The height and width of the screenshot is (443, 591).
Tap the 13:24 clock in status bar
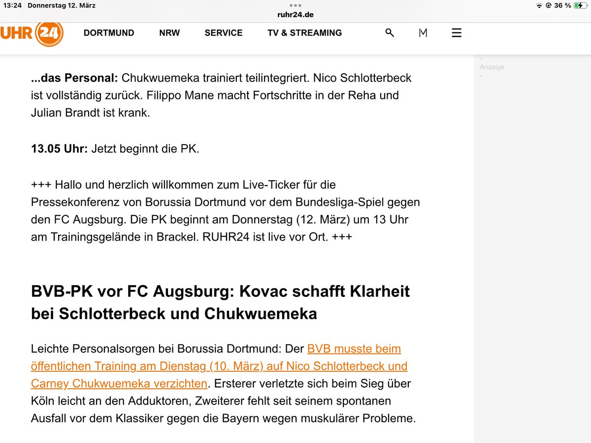click(x=12, y=5)
